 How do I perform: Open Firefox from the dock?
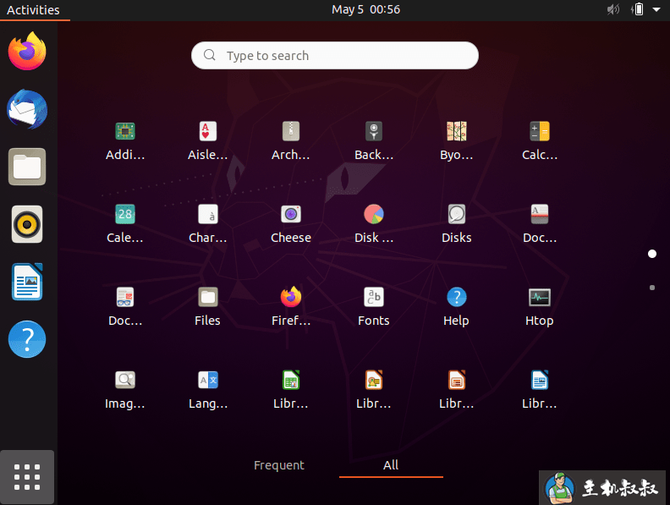[x=27, y=52]
